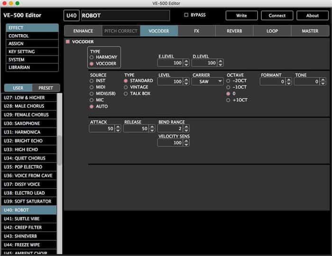
Task: Increase TONE value up arrow
Action: point(323,80)
